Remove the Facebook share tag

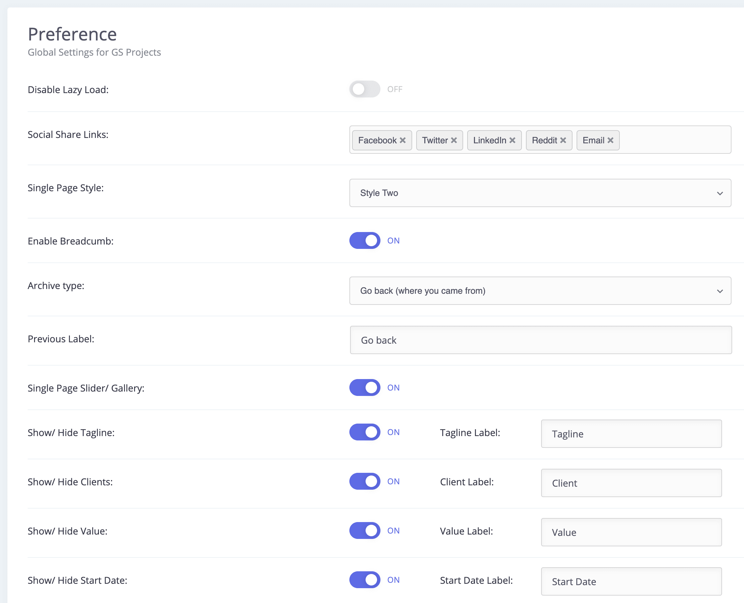click(x=403, y=140)
